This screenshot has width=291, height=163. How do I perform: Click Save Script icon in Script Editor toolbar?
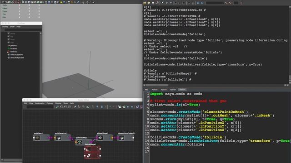pyautogui.click(x=153, y=3)
